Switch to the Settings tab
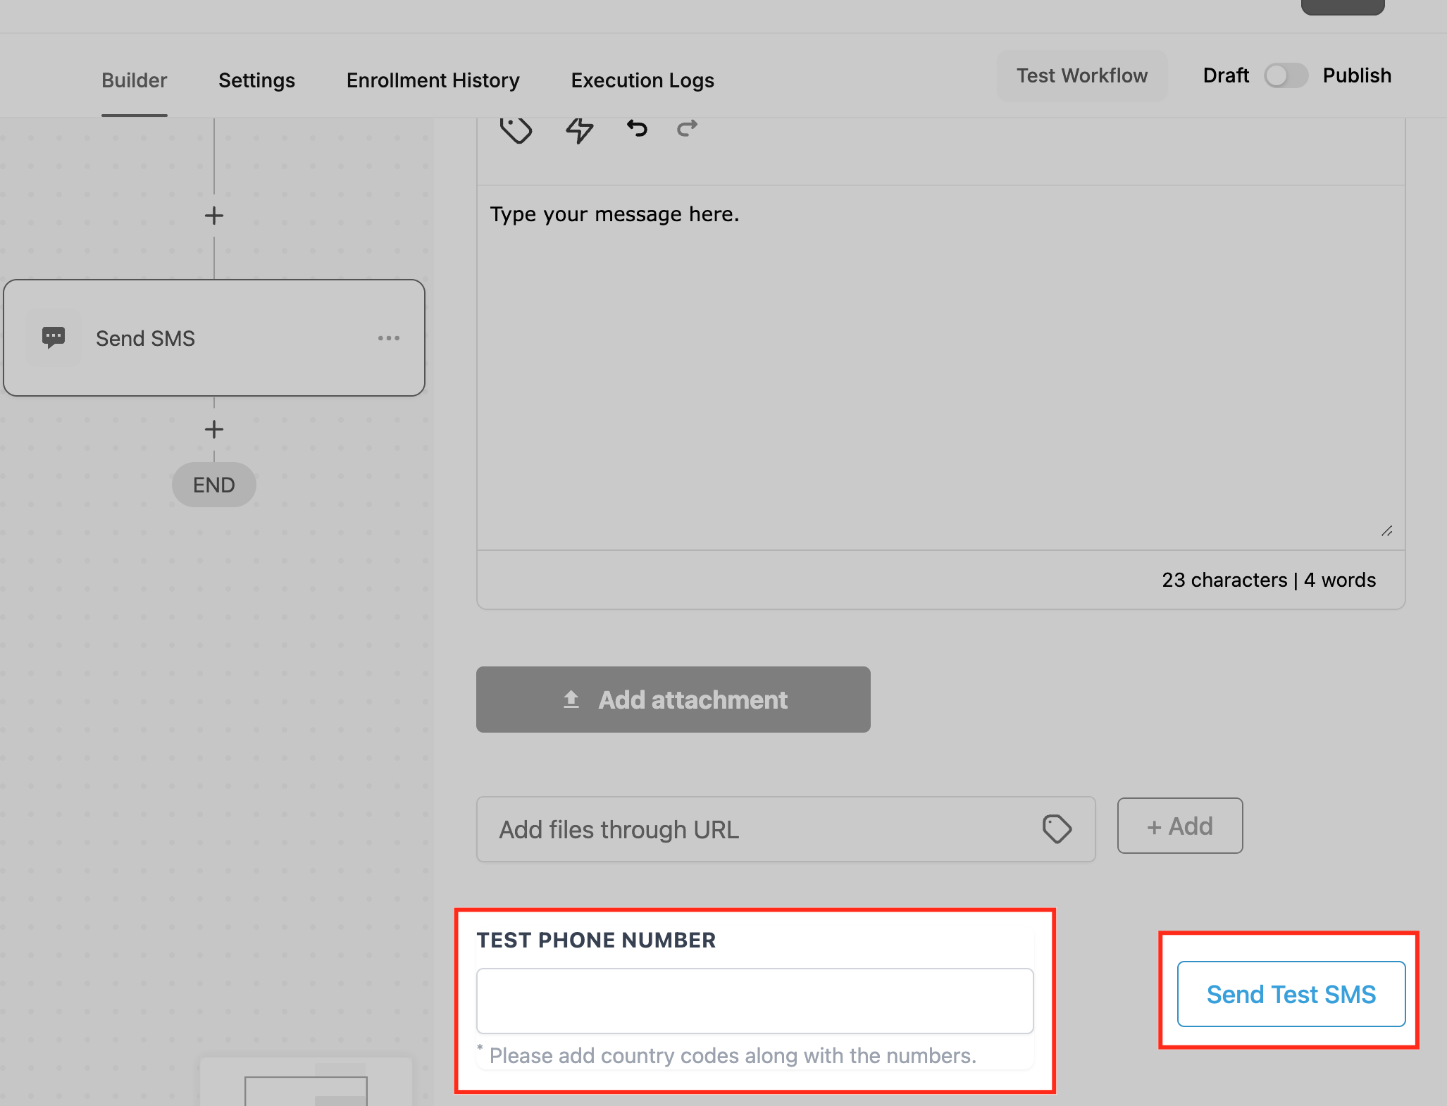 [x=256, y=80]
